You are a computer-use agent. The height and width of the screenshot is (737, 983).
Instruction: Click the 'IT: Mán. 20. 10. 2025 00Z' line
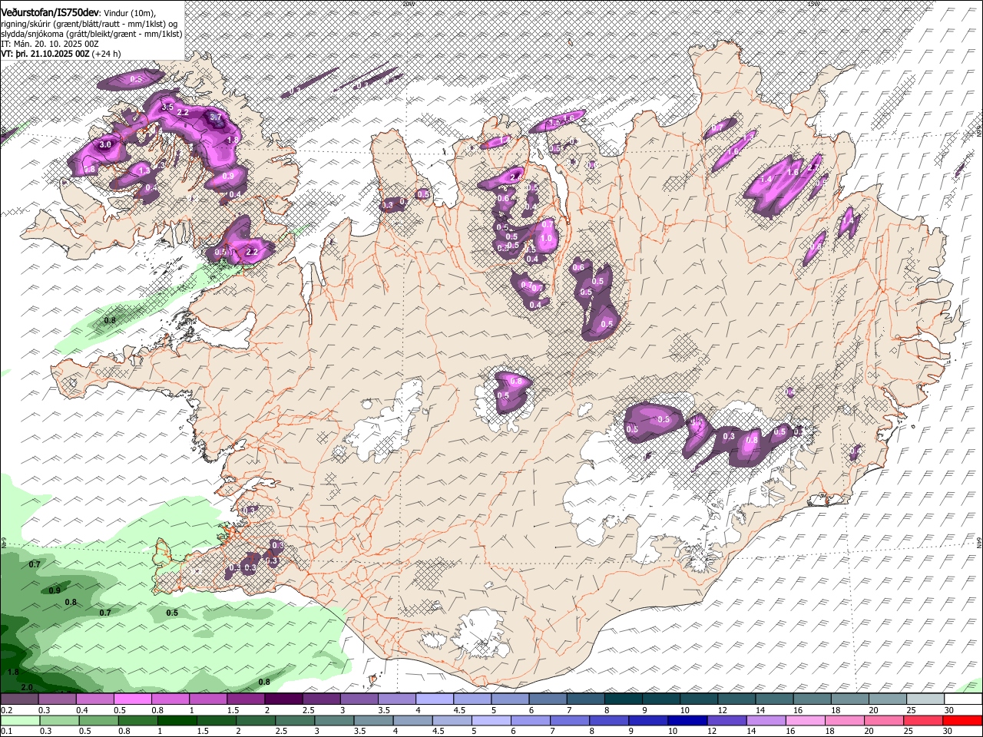coord(49,45)
